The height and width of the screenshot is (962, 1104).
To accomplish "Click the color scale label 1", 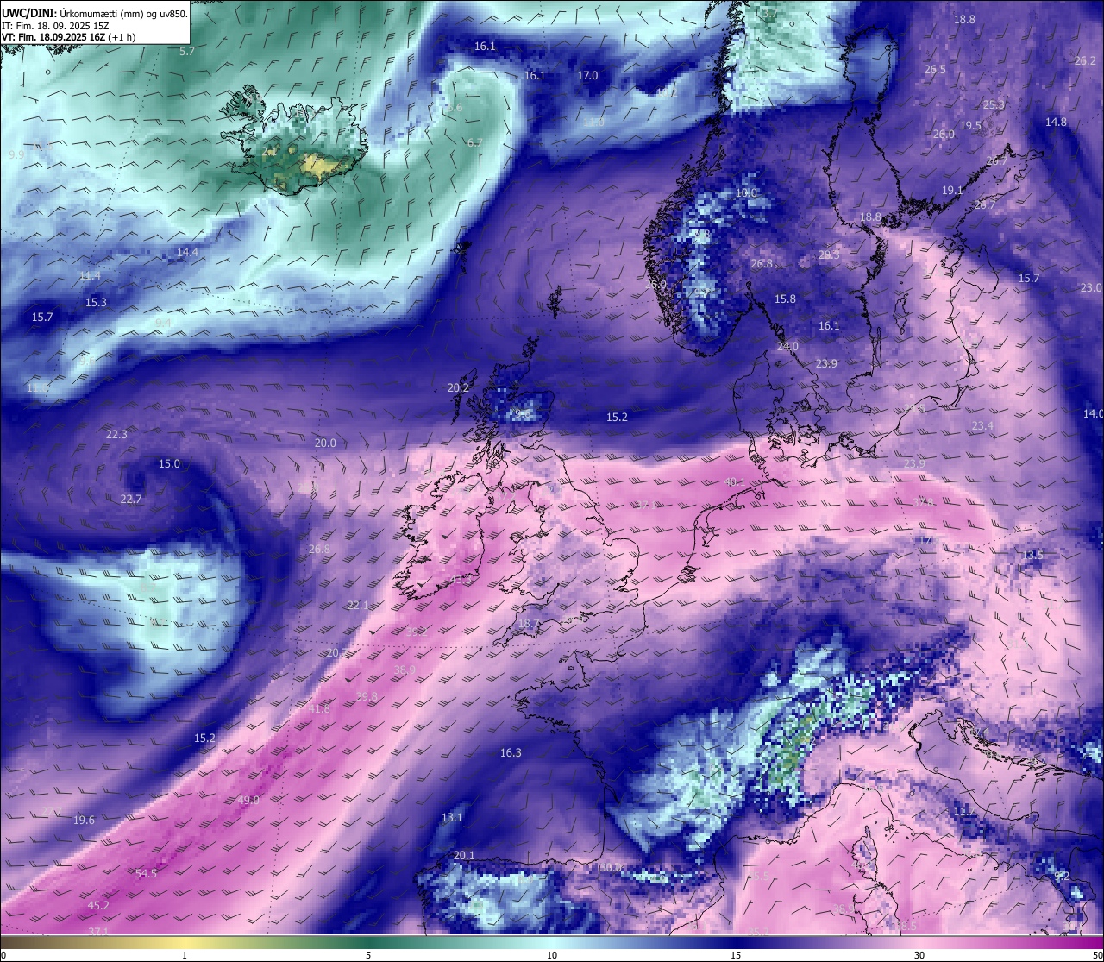I will point(185,955).
